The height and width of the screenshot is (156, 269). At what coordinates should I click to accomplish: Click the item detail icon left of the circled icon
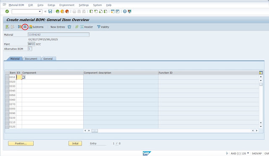[20, 27]
